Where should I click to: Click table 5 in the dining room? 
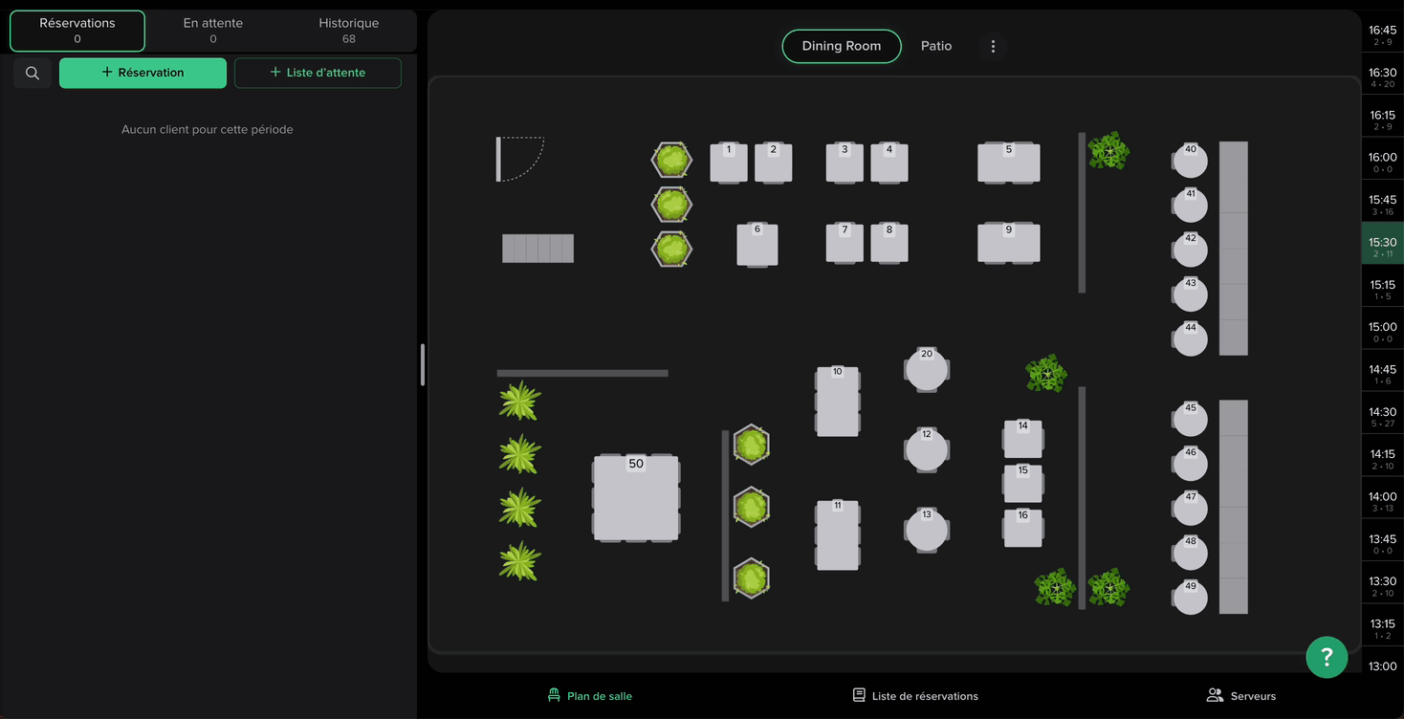1008,163
